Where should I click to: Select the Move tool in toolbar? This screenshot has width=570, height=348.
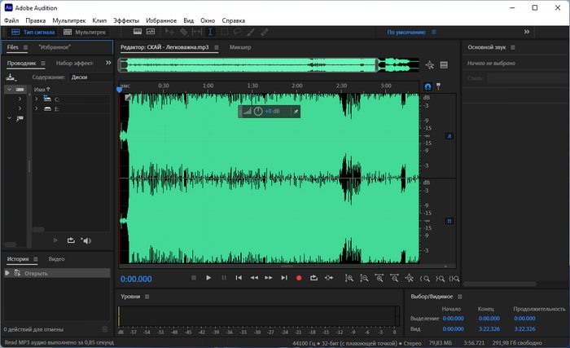[169, 32]
